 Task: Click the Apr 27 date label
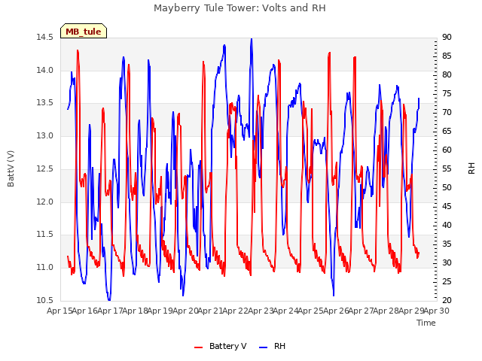point(361,311)
